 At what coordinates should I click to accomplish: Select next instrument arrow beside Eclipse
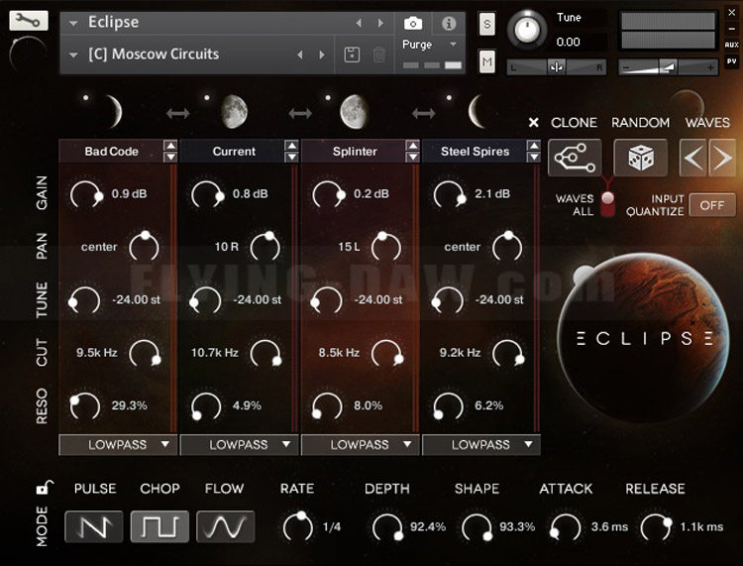click(x=380, y=23)
